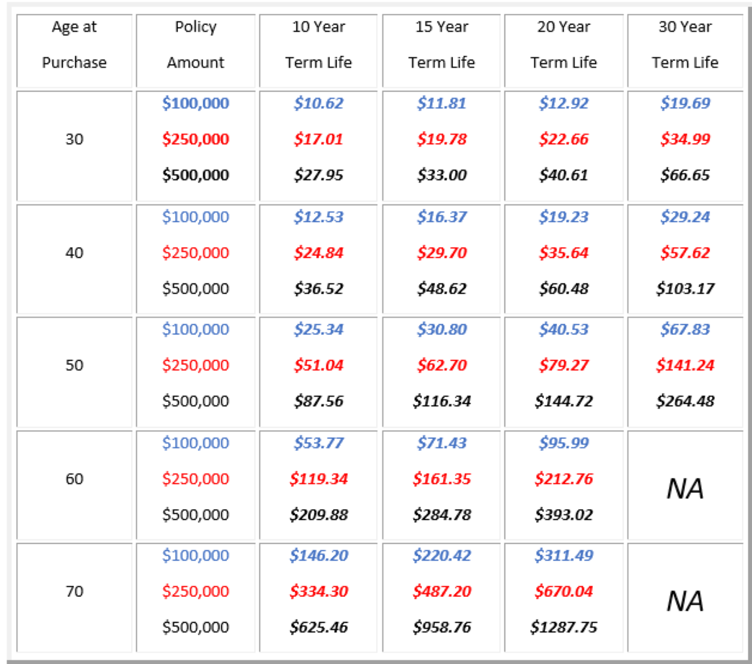Click the $34.99 rate for age 30
752x664 pixels.
685,139
